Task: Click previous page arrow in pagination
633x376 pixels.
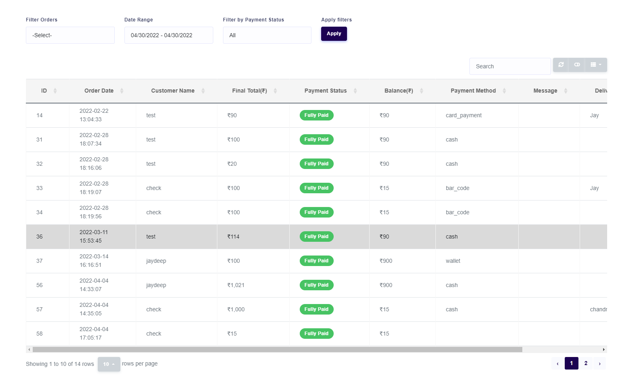Action: point(557,363)
